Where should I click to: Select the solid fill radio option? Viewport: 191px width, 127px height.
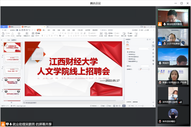pos(127,52)
